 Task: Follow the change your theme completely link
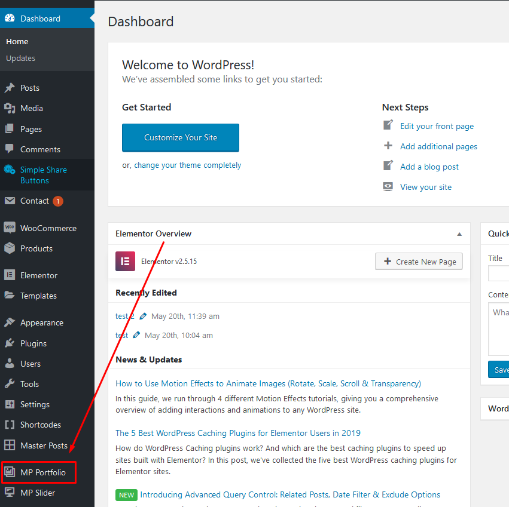(x=187, y=165)
